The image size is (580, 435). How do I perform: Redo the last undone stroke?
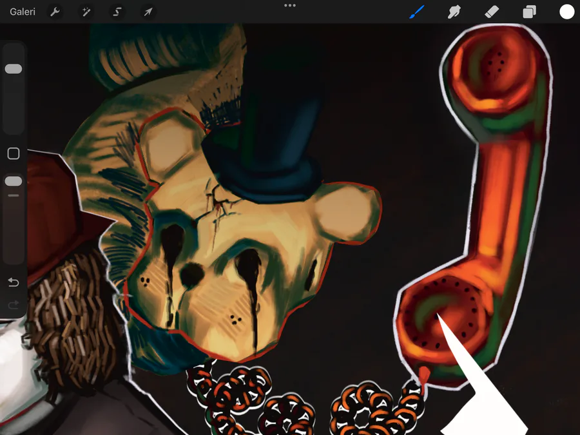click(x=14, y=305)
